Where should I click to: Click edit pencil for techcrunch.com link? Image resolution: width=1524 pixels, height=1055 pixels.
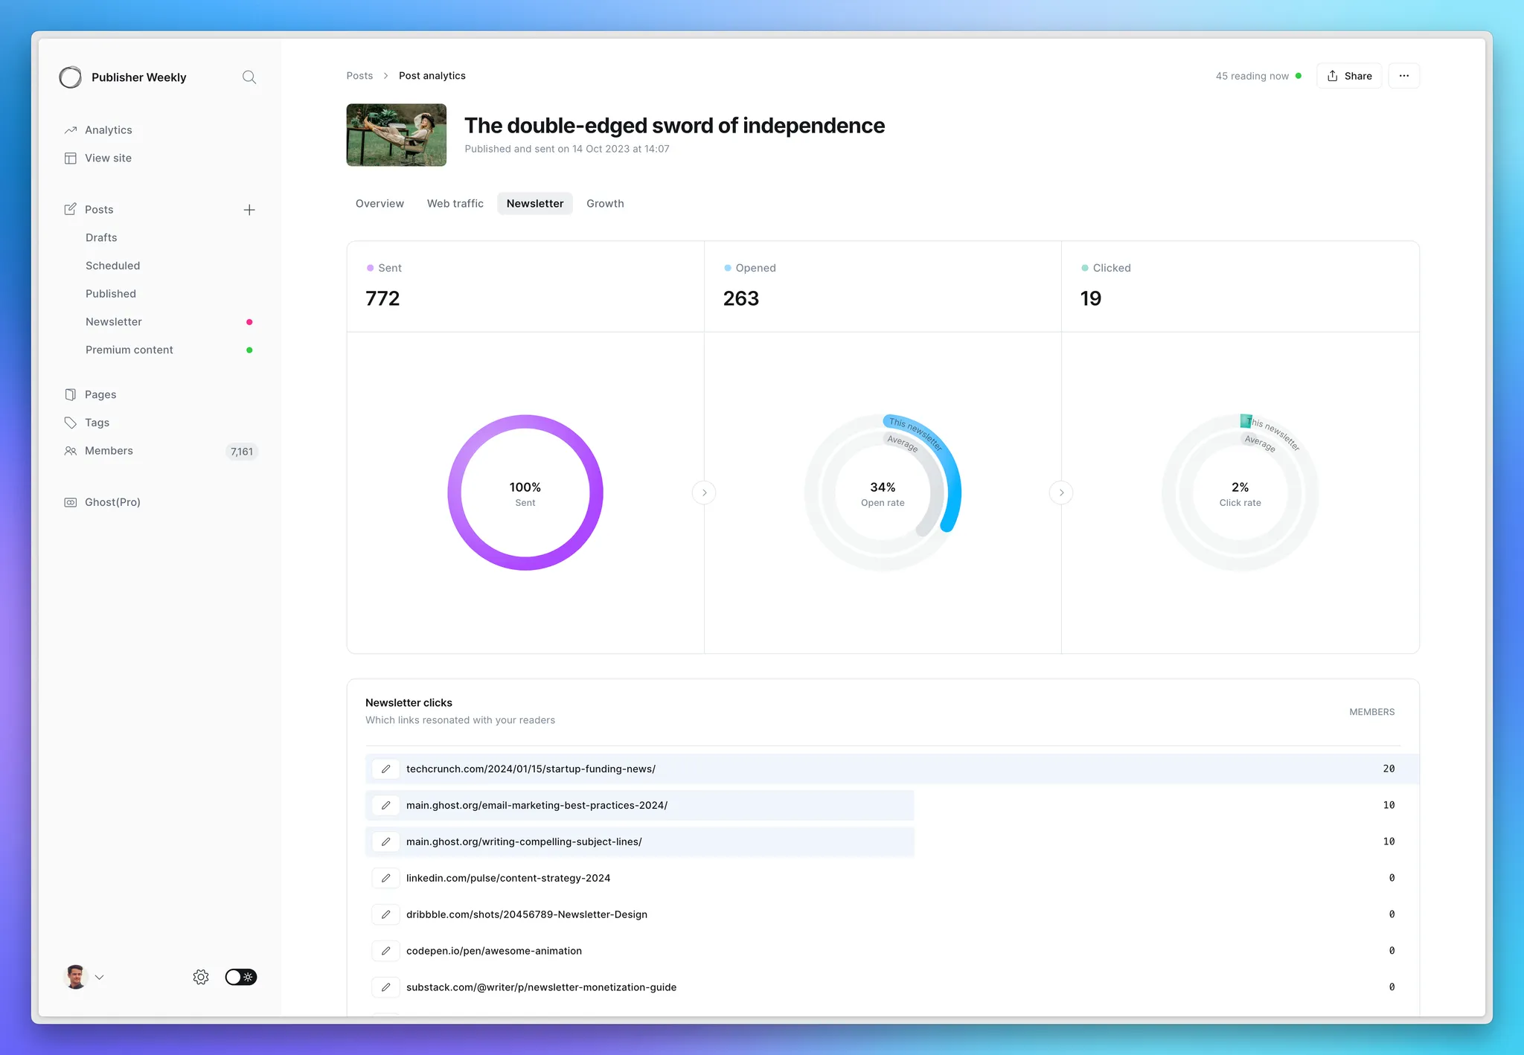(385, 769)
